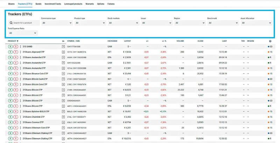The image size is (280, 143).
Task: Sort by the EXCHANGE column header
Action: [112, 41]
